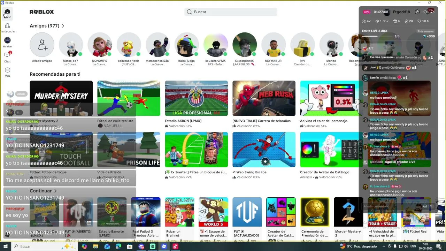446x251 pixels.
Task: Click the eye views count 1.357
Action: 382,21
